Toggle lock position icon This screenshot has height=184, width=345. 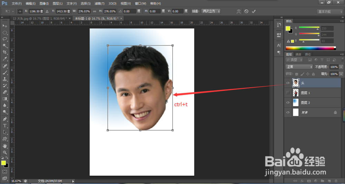[308, 74]
